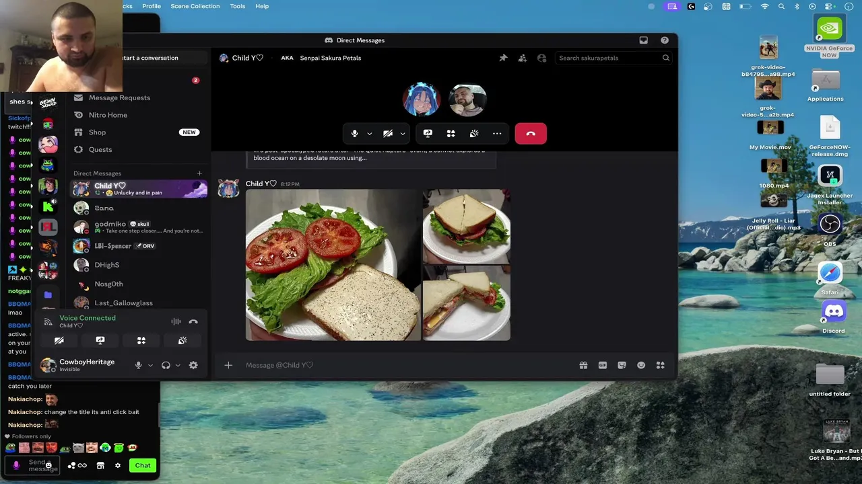
Task: Open the Help menu
Action: click(262, 6)
